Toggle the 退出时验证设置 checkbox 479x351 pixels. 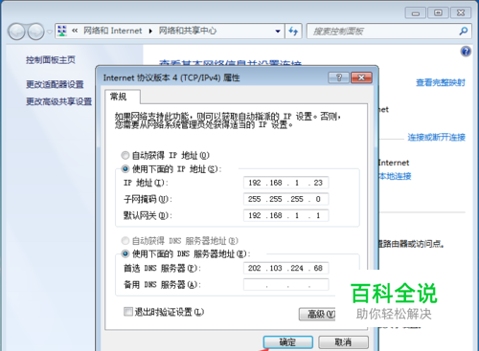[x=128, y=312]
